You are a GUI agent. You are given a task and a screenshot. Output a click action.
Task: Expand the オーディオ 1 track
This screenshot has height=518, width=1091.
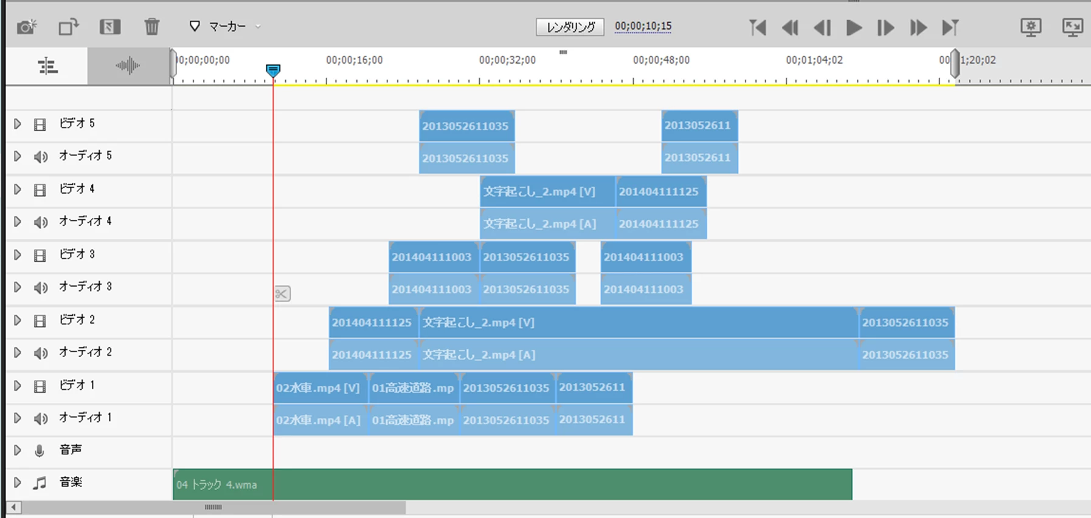(x=18, y=418)
